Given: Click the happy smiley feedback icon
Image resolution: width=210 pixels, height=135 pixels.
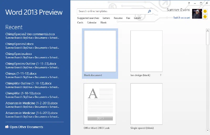Looking at the screenshot, I should click(x=205, y=11).
